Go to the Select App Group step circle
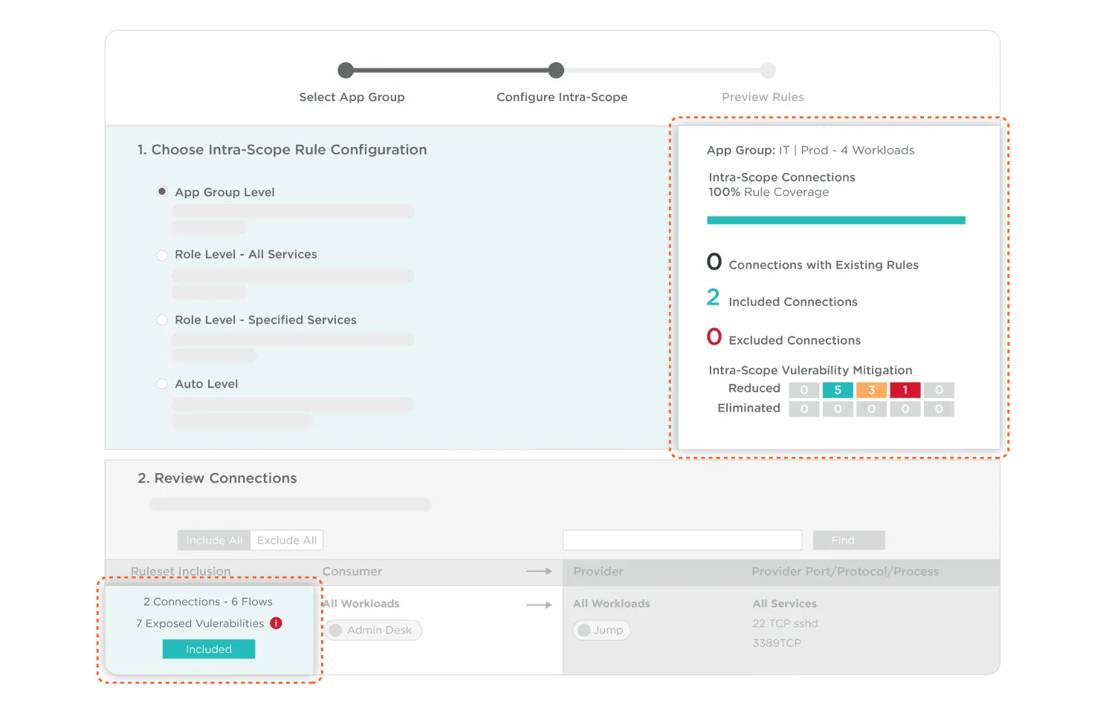The image size is (1106, 713). (346, 71)
